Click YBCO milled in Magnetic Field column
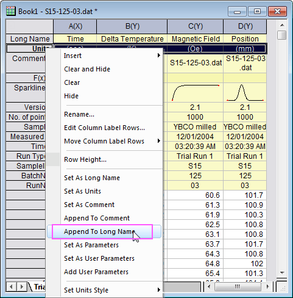The image size is (293, 298). [x=196, y=127]
